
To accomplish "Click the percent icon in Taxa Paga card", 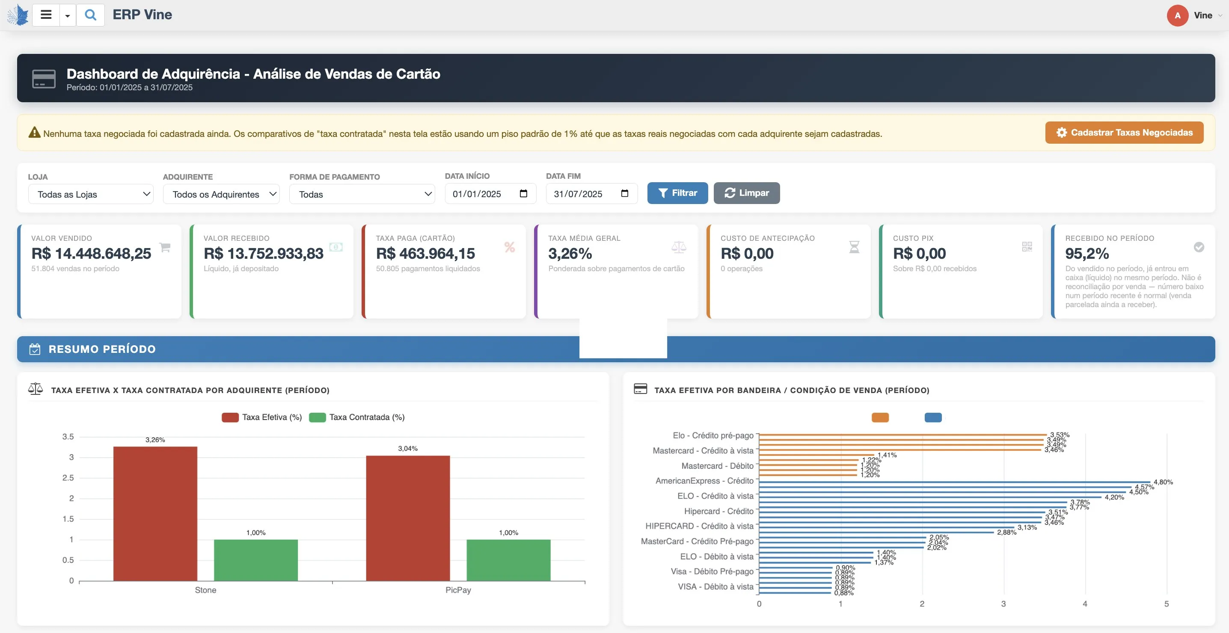I will tap(510, 247).
